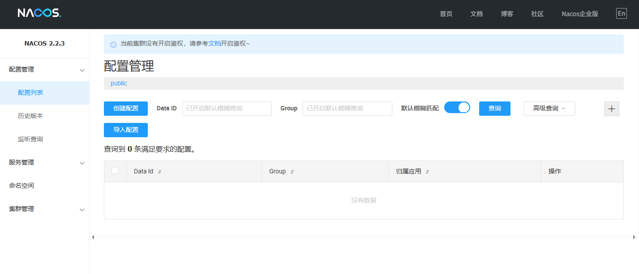Expand the 服务管理 menu chevron
The image size is (639, 274).
coord(82,163)
